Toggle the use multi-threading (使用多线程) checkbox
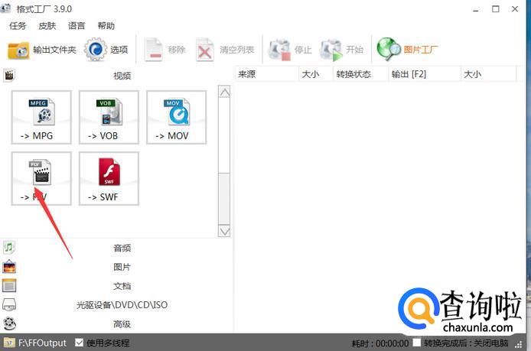The height and width of the screenshot is (351, 531). click(79, 343)
